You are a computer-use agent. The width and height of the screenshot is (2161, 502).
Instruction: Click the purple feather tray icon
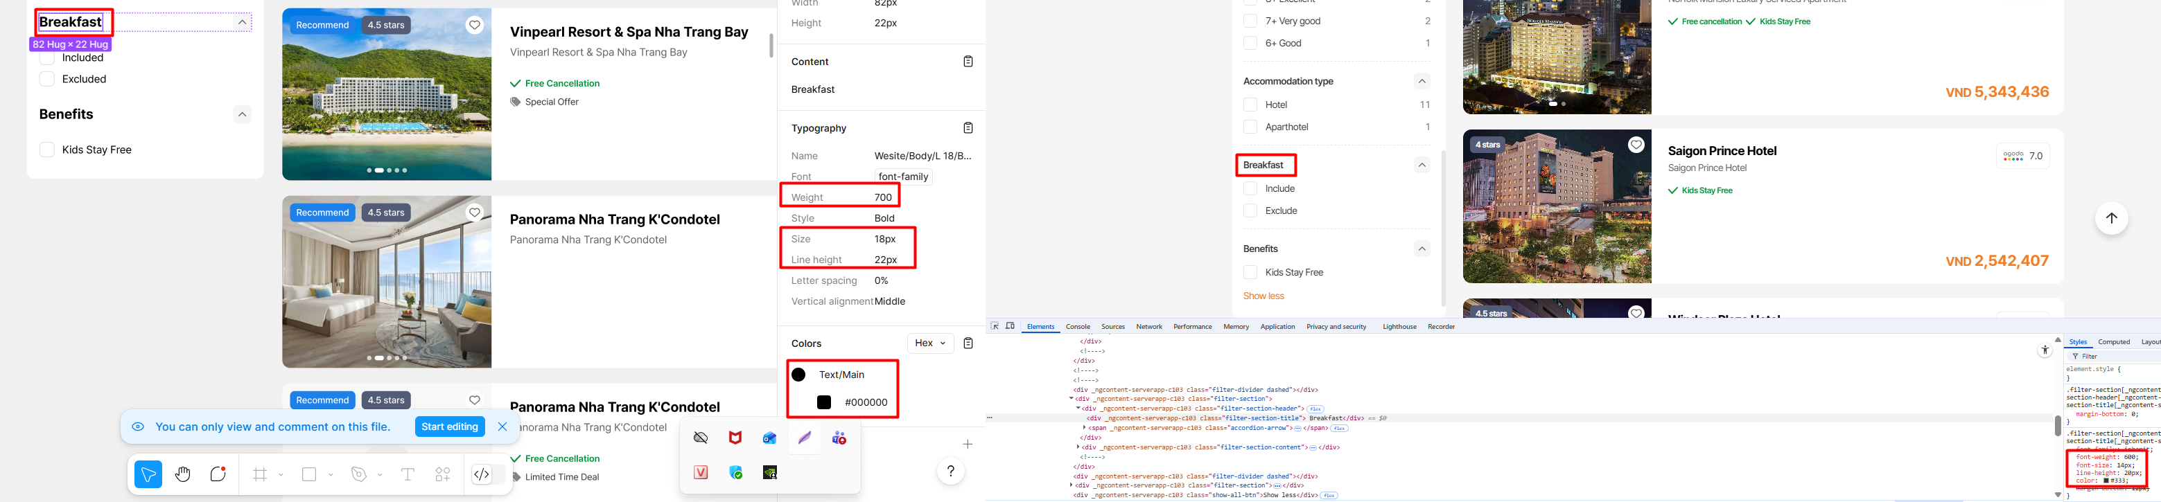[805, 438]
